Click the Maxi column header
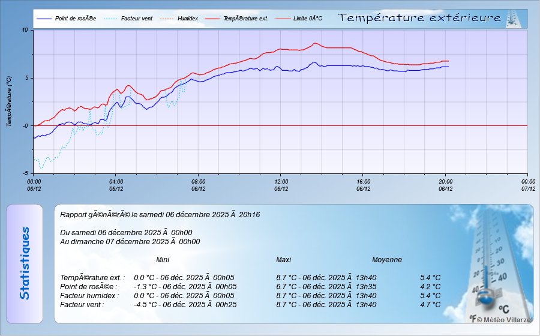540x336 pixels. point(283,260)
